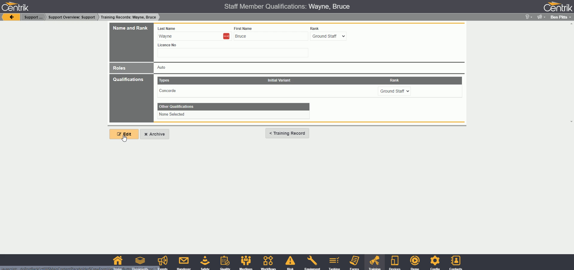The width and height of the screenshot is (574, 270).
Task: Expand the Rank dropdown under Name and Rank
Action: point(328,36)
